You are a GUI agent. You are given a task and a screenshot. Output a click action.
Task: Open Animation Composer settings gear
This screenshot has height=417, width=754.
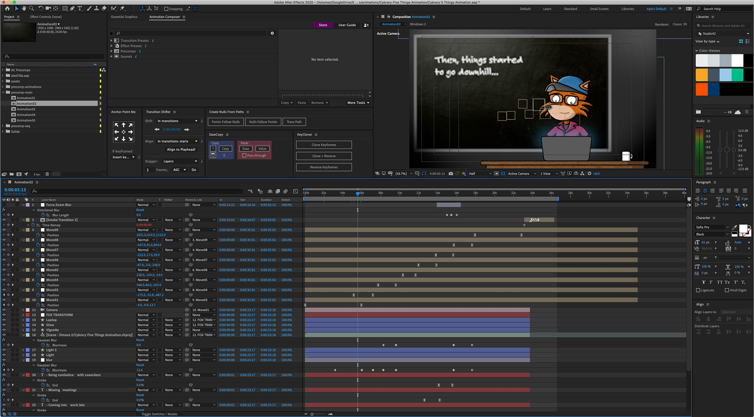[x=272, y=33]
